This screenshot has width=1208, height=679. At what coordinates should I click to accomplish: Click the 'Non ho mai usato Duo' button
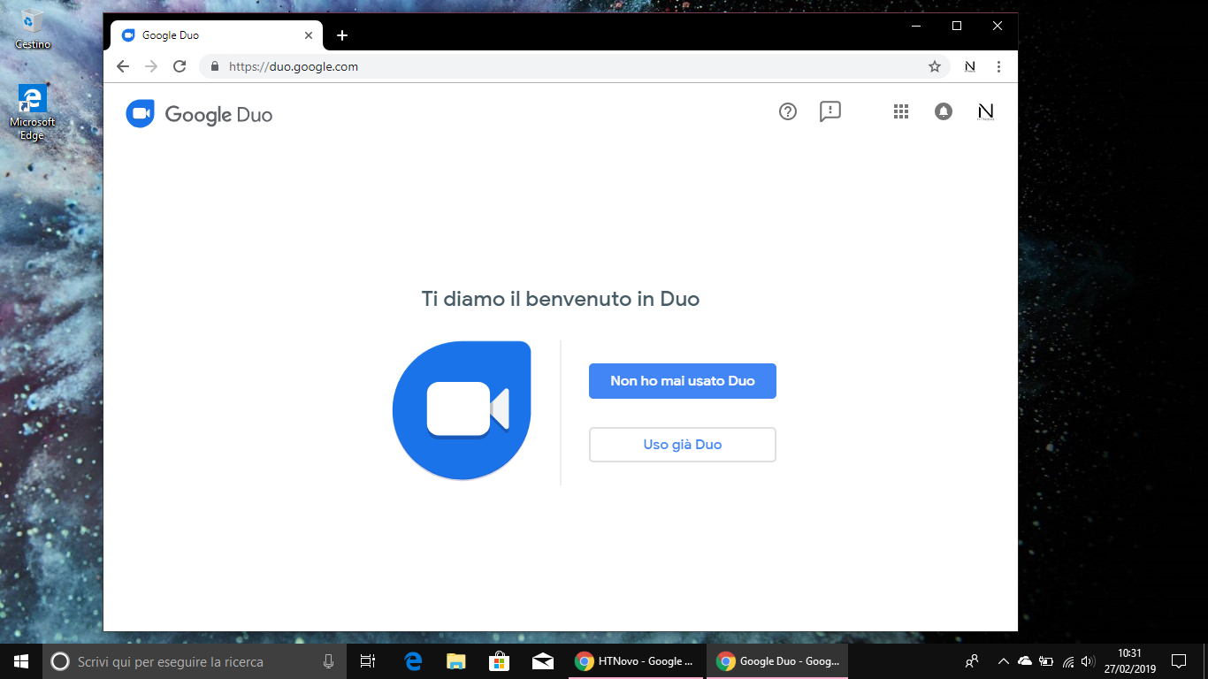point(683,381)
